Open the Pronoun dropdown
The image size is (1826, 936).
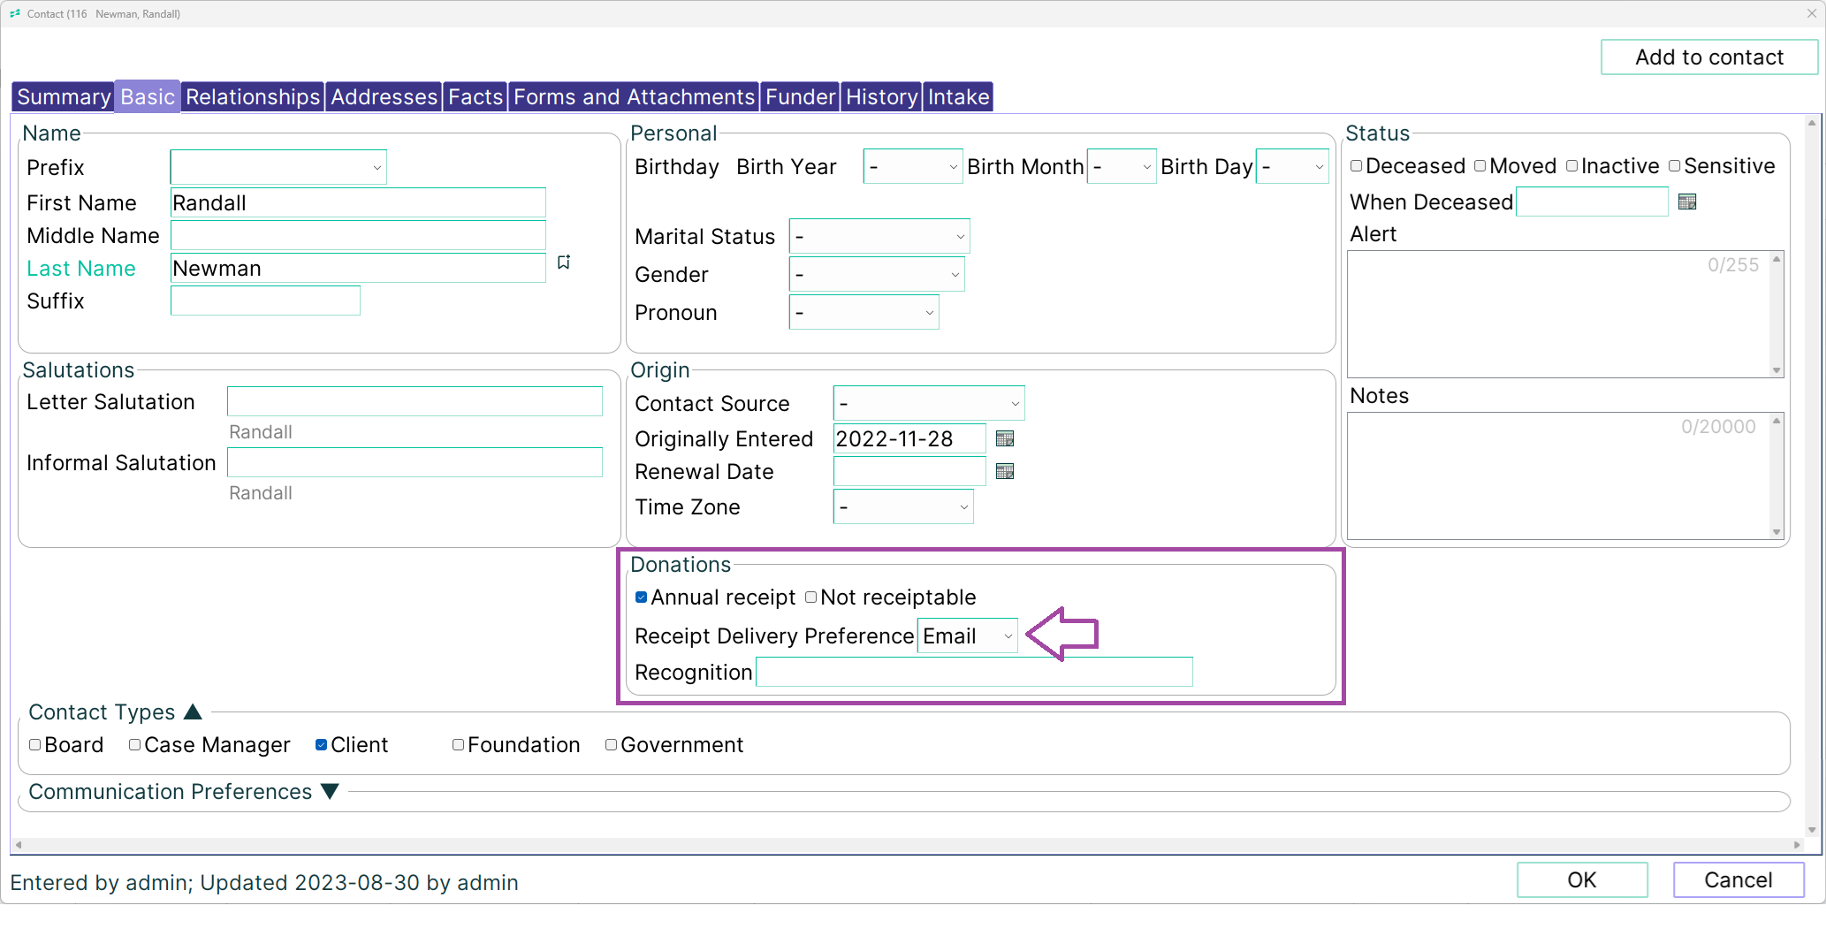864,312
